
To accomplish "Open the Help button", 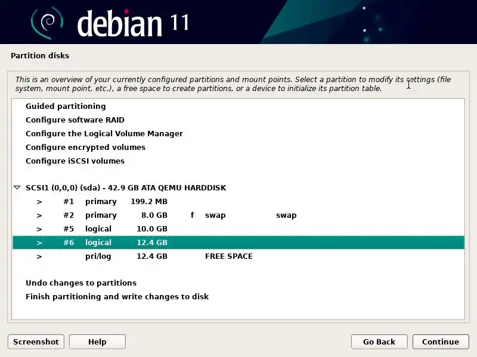I will (x=97, y=342).
